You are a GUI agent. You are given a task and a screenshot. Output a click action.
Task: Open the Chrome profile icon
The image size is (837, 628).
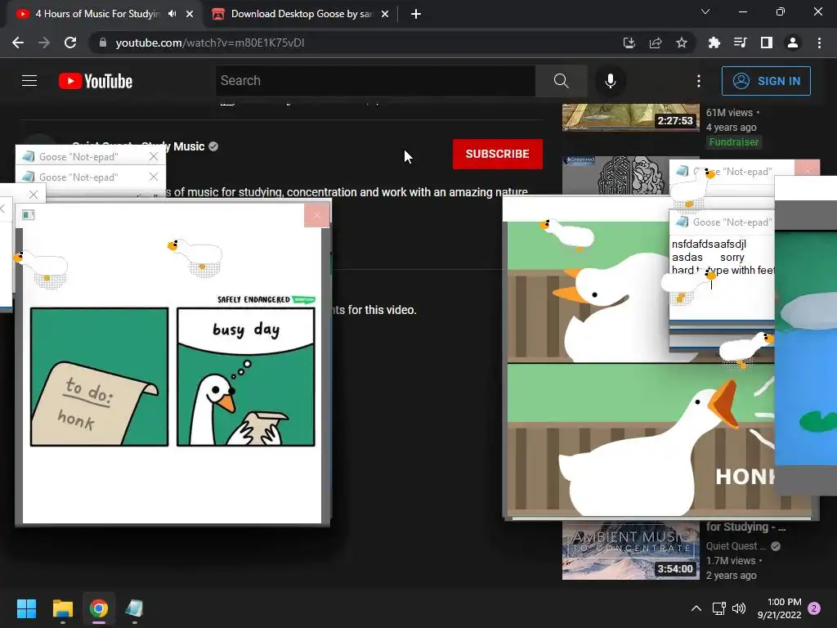pyautogui.click(x=793, y=43)
